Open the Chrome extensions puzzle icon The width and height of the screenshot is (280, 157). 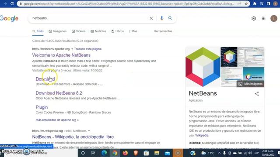[x=255, y=3]
